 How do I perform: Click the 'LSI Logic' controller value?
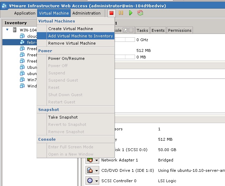pyautogui.click(x=167, y=181)
